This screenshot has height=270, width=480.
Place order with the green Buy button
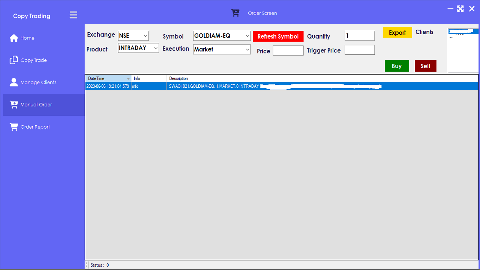pyautogui.click(x=397, y=66)
